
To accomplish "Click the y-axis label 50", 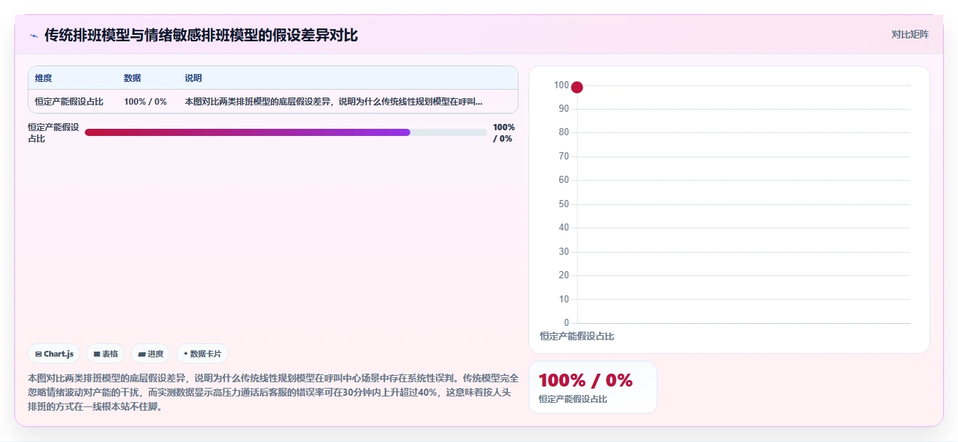I will tap(563, 204).
